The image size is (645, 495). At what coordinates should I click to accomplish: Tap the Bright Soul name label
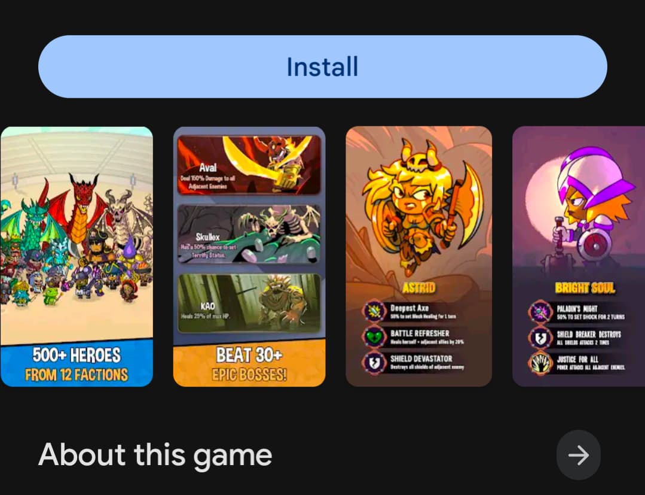585,288
